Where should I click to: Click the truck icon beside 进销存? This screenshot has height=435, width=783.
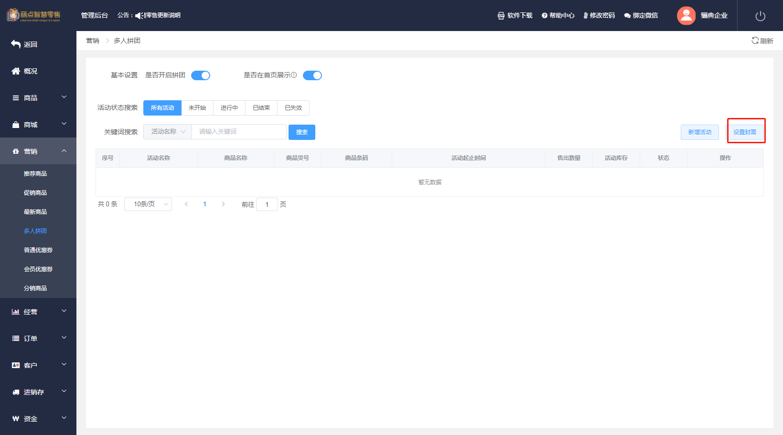coord(16,392)
